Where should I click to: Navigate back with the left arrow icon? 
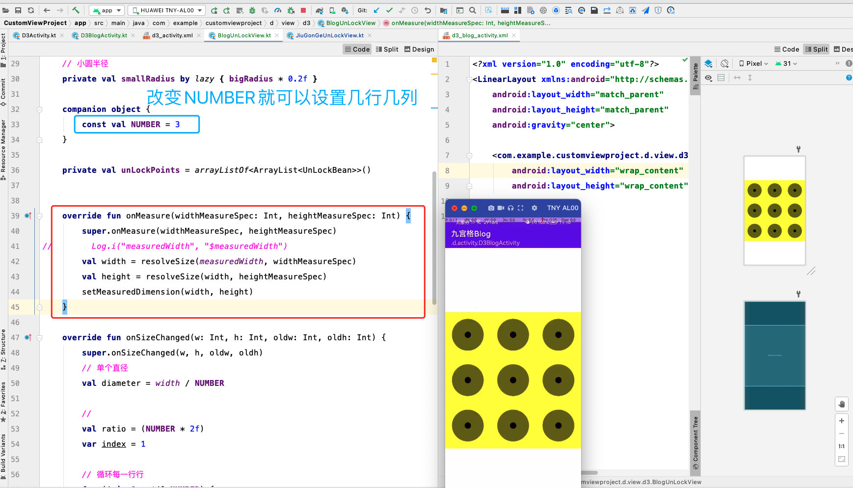(x=47, y=10)
